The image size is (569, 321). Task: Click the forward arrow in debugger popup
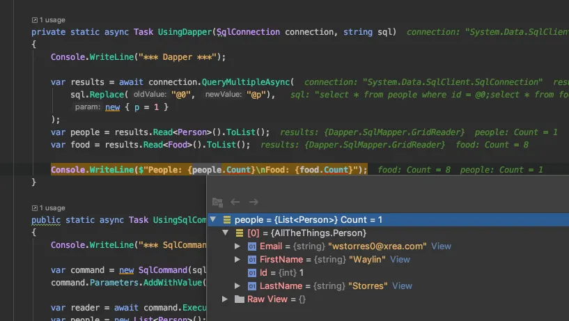point(254,202)
